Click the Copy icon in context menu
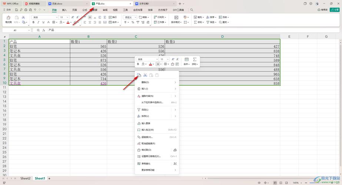This screenshot has width=342, height=185. pos(139,75)
